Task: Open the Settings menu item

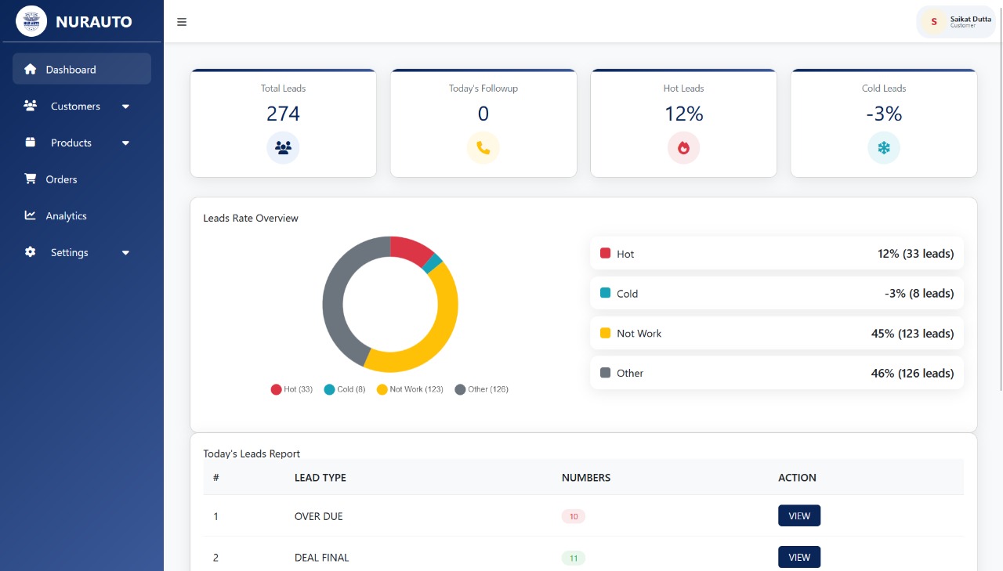Action: coord(81,252)
